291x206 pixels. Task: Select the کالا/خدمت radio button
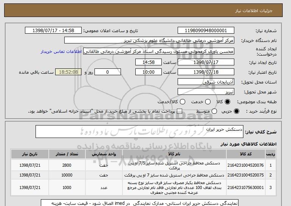pyautogui.click(x=183, y=102)
